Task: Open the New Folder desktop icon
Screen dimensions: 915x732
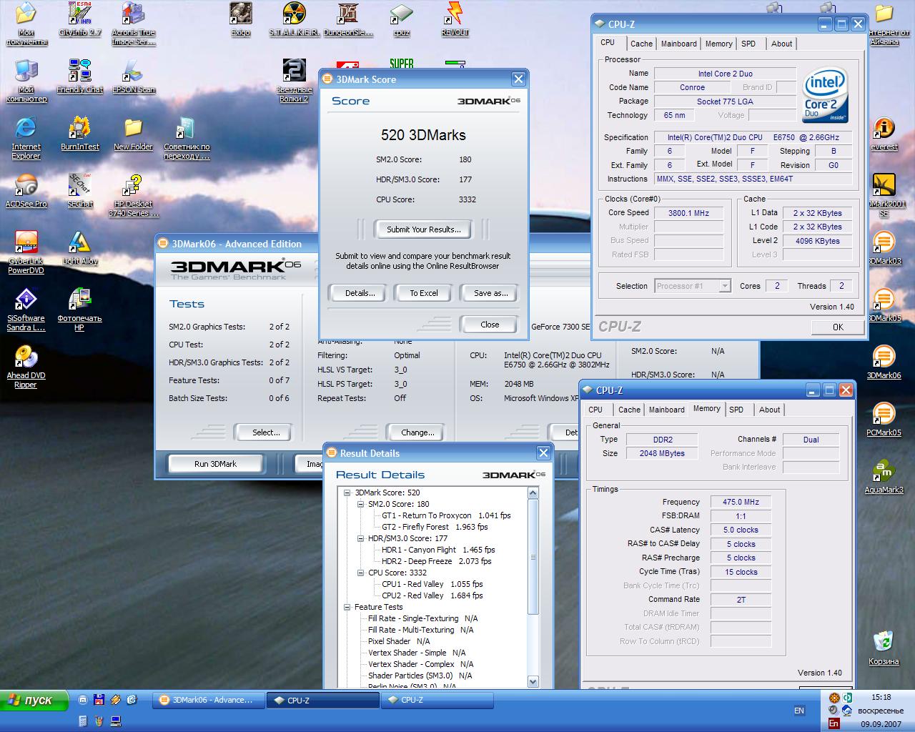Action: (133, 134)
